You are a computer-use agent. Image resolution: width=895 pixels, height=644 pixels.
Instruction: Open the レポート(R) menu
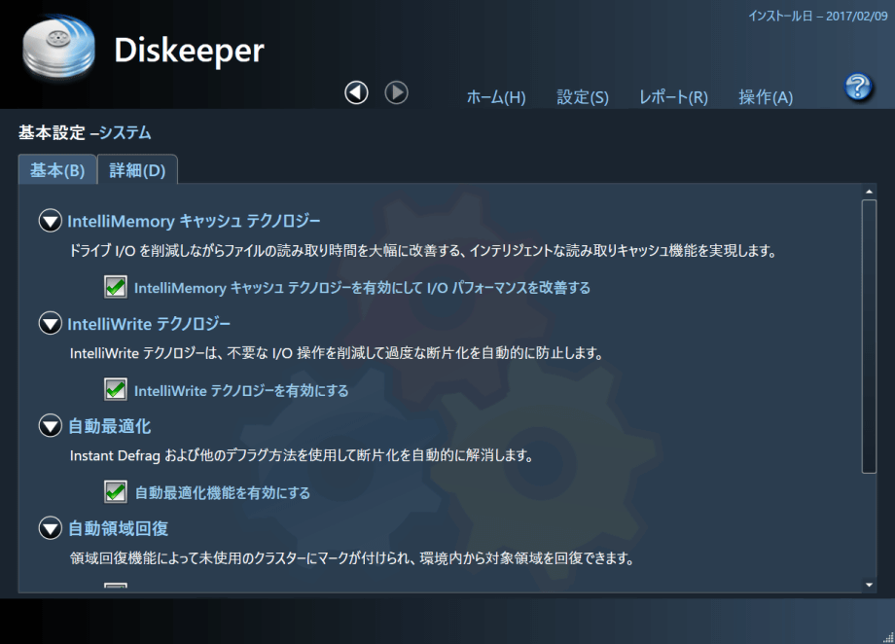coord(673,97)
